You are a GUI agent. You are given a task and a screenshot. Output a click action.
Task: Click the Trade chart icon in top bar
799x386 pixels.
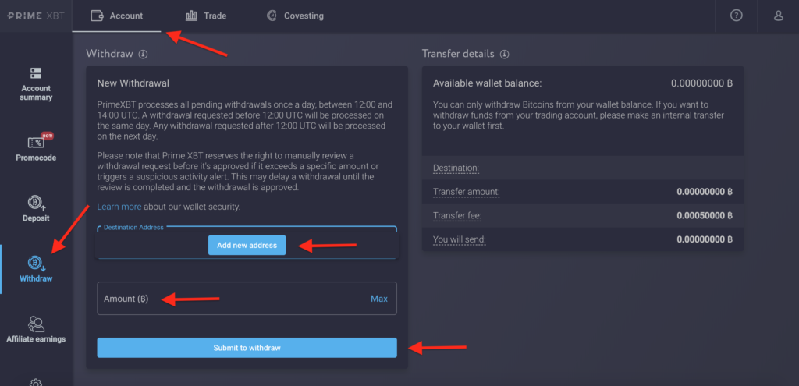pyautogui.click(x=192, y=16)
